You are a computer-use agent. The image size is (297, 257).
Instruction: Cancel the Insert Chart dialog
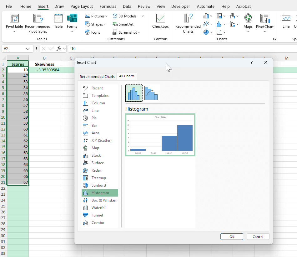pyautogui.click(x=258, y=237)
